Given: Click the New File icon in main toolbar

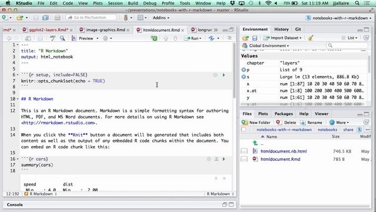Looking at the screenshot, I should (x=4, y=18).
